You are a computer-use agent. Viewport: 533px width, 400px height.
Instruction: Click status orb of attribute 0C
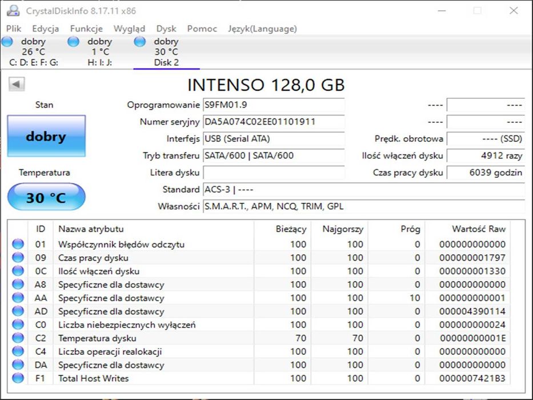click(18, 271)
